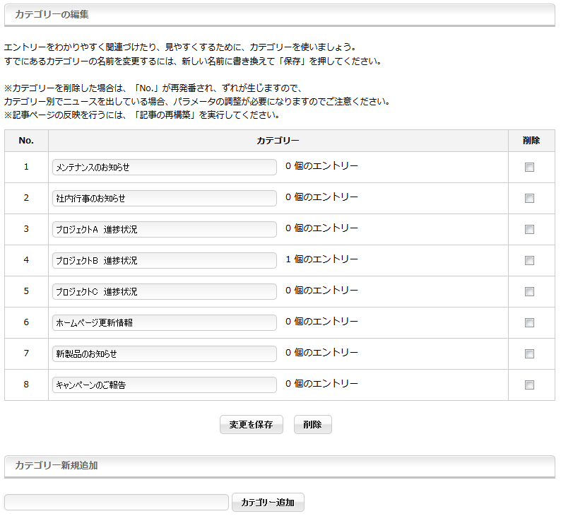Screen dimensions: 561x521
Task: Tick delete checkbox for キャンペーンのご報告
Action: tap(529, 385)
